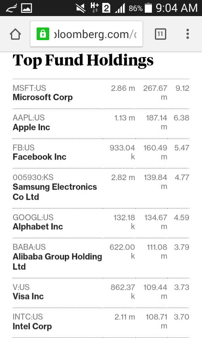
Task: Tap the battery icon in status bar
Action: pos(148,8)
